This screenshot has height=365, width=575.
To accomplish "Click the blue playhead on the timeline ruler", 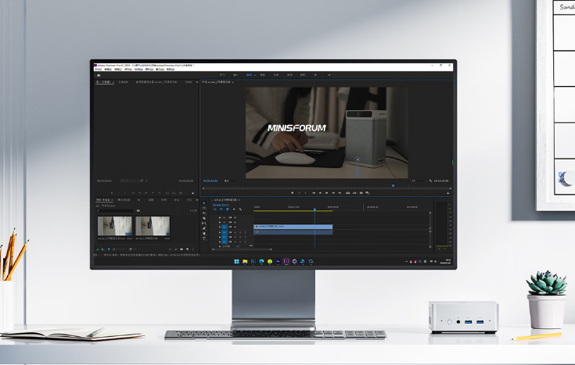I will [x=314, y=208].
